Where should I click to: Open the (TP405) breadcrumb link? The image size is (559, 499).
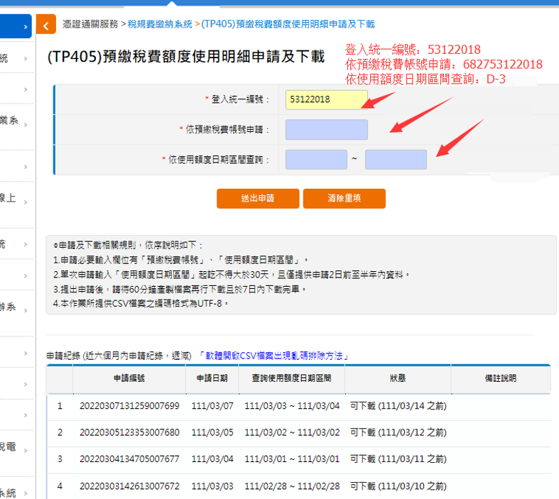288,24
